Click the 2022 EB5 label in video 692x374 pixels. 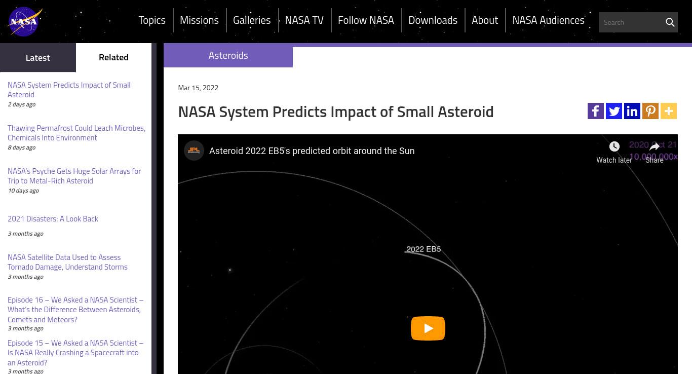[x=424, y=249]
